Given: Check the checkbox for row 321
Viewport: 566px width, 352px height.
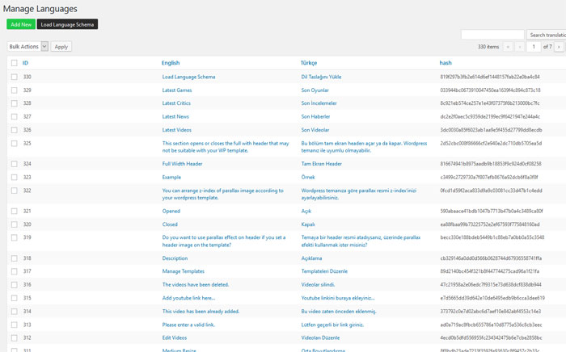Looking at the screenshot, I should pos(14,212).
